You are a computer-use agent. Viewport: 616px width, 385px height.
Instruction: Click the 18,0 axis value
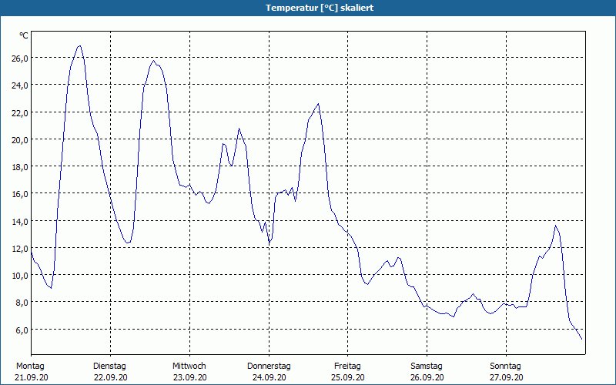(20, 167)
